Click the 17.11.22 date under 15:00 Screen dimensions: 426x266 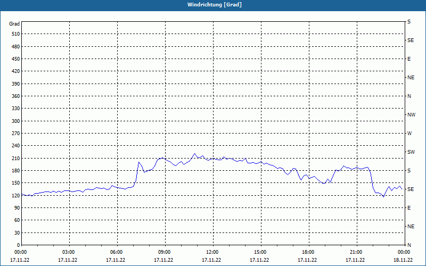click(x=259, y=260)
